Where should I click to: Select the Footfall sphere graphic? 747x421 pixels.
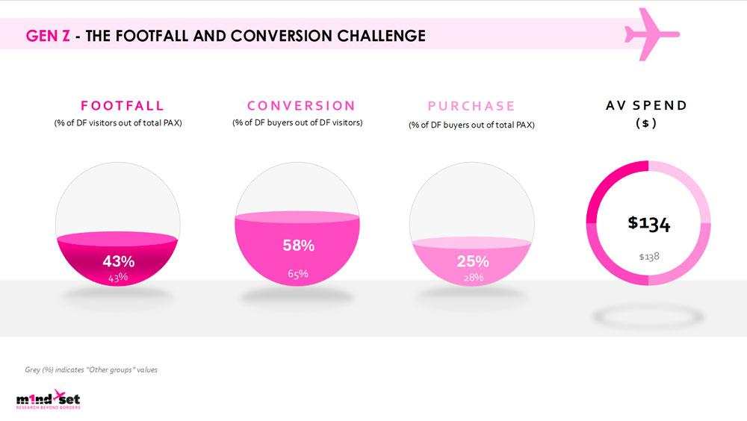[118, 225]
